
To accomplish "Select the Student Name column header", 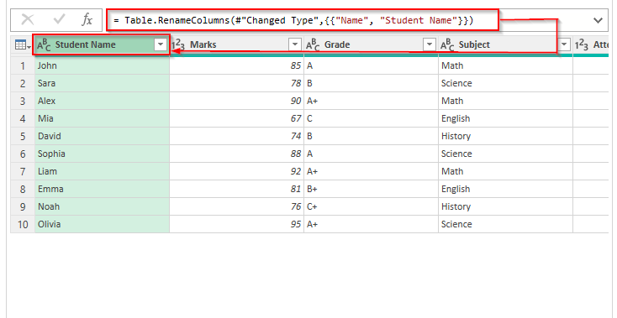I will [102, 45].
